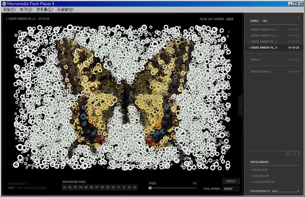305x197 pixels.
Task: Click the MISCELLANEOUS heading
Action: (x=259, y=162)
